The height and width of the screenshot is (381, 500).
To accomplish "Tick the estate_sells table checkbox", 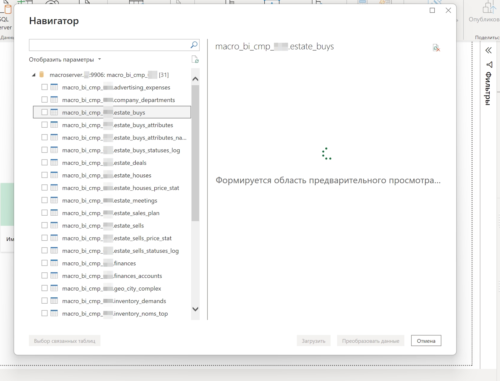I will (45, 225).
